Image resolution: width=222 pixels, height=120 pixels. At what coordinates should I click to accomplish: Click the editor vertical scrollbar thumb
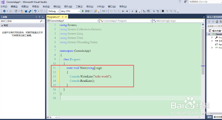pos(203,52)
